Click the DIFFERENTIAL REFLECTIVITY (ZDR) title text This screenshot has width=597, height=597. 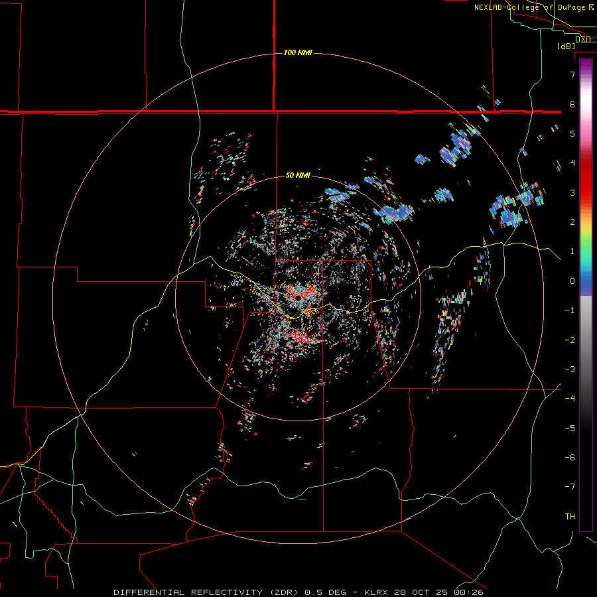[206, 592]
